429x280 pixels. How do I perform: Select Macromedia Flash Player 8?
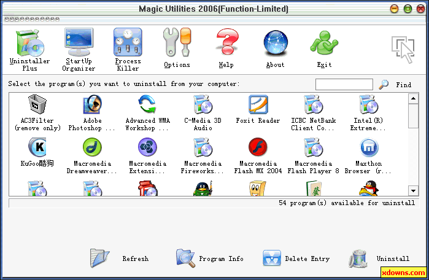click(313, 156)
